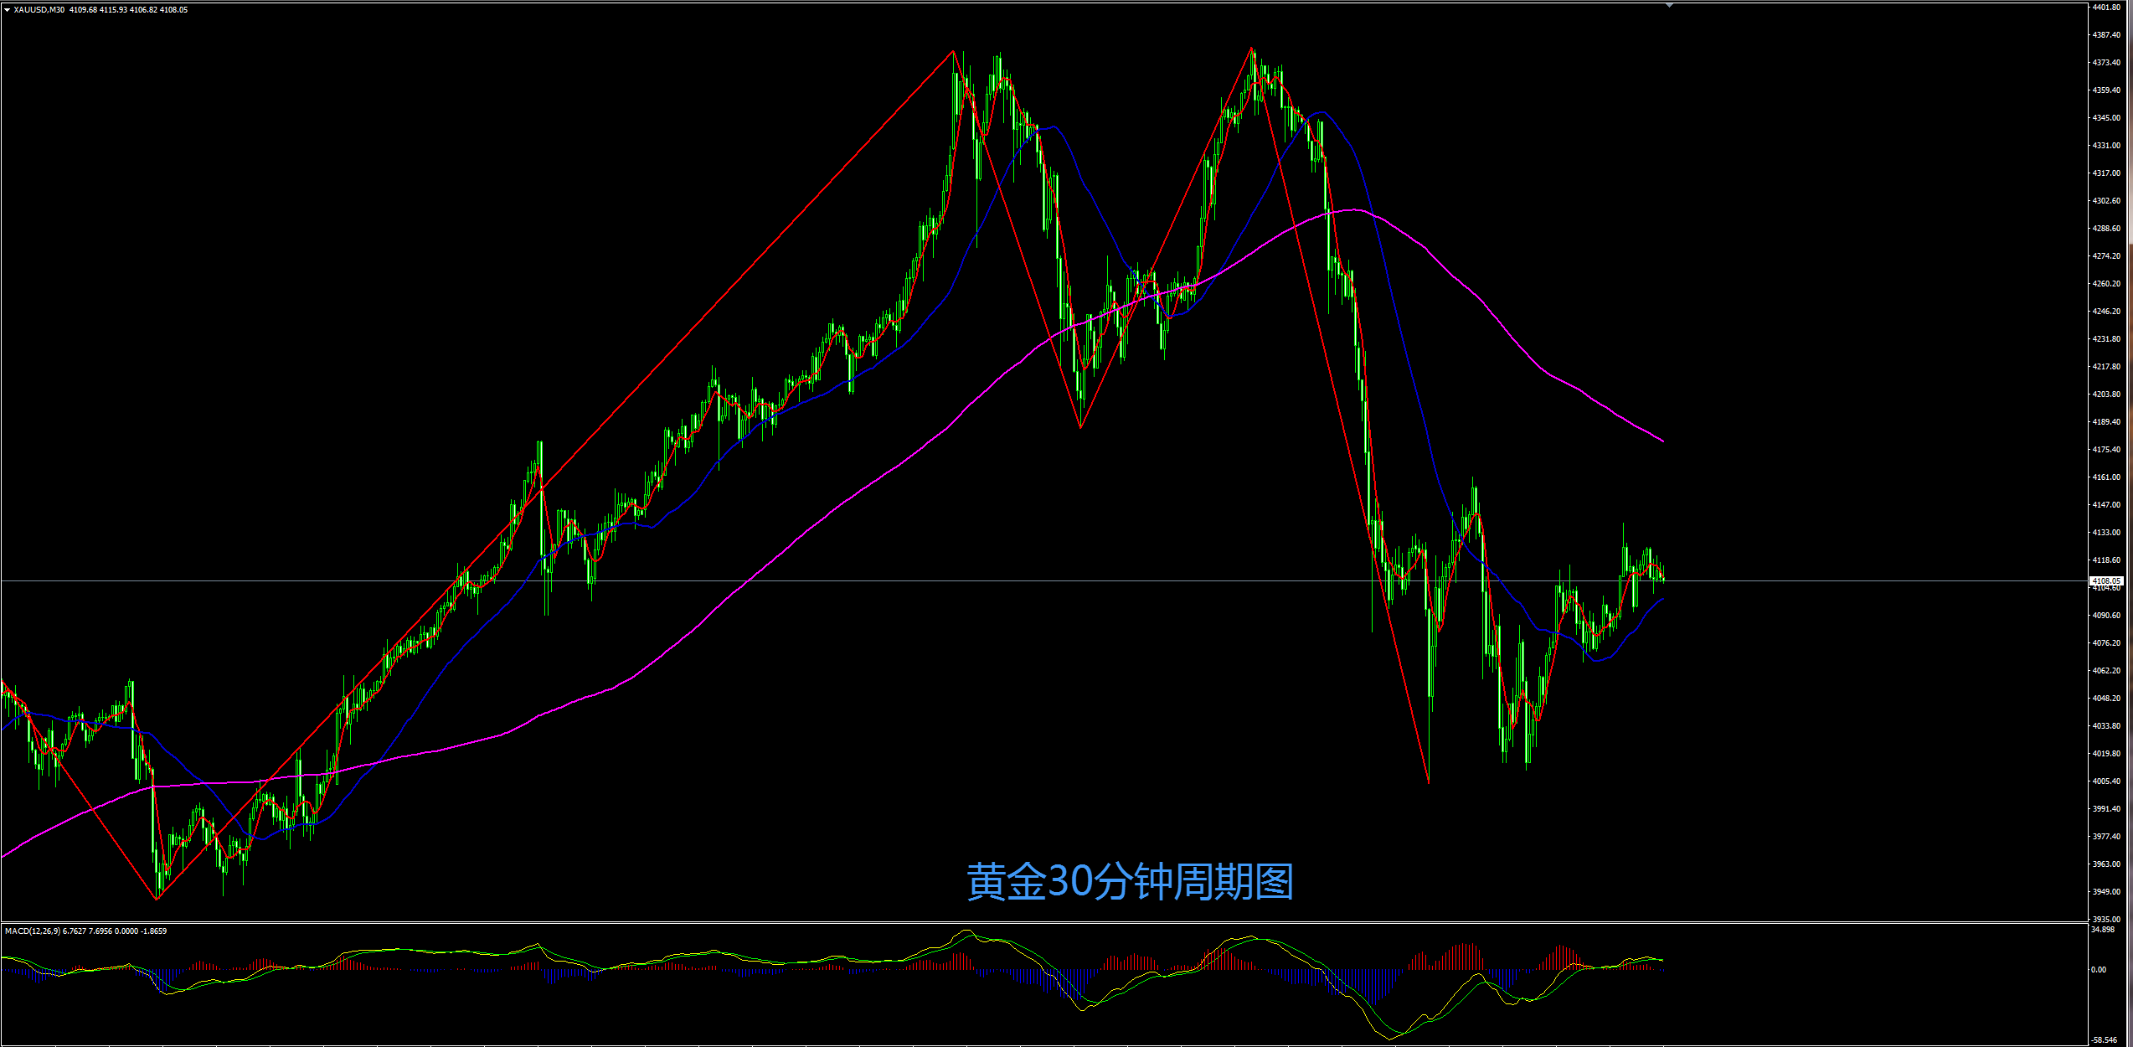Click the red ZigZag bottom near 4005
Image resolution: width=2133 pixels, height=1047 pixels.
click(x=1428, y=782)
